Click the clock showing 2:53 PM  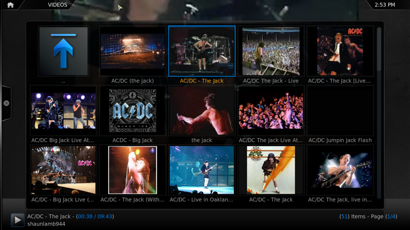click(x=384, y=5)
